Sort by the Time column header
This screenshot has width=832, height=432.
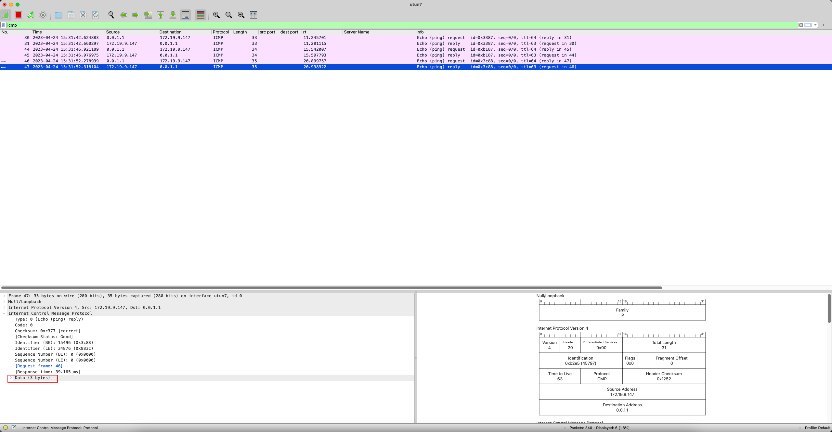coord(68,32)
